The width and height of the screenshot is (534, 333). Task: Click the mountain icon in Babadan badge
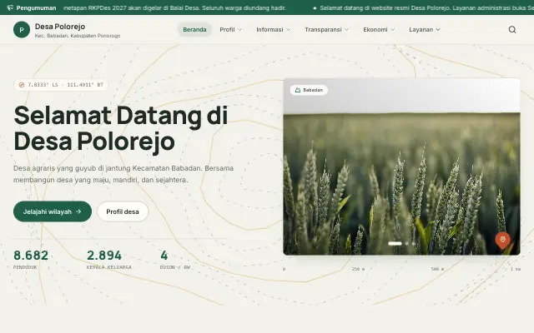pyautogui.click(x=298, y=90)
